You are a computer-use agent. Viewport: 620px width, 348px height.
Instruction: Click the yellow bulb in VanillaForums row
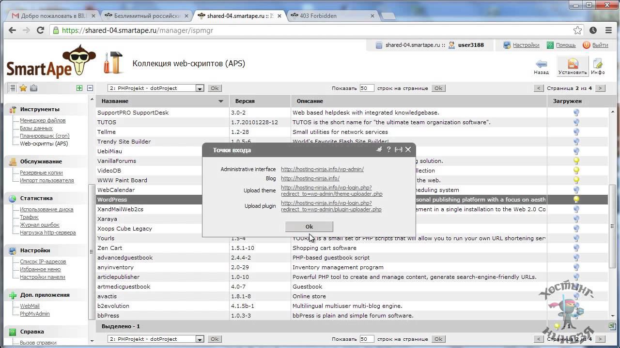(576, 161)
